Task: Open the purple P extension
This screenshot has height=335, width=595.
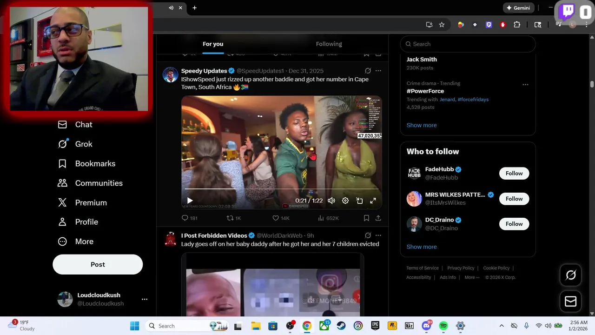Action: click(489, 25)
